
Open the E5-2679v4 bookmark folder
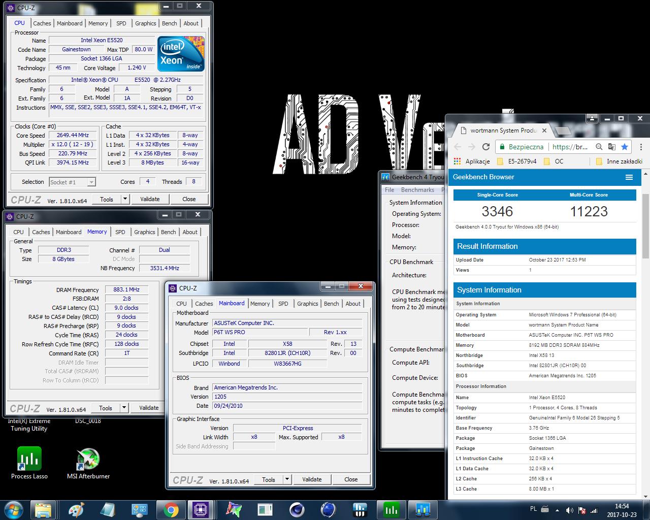tap(516, 161)
